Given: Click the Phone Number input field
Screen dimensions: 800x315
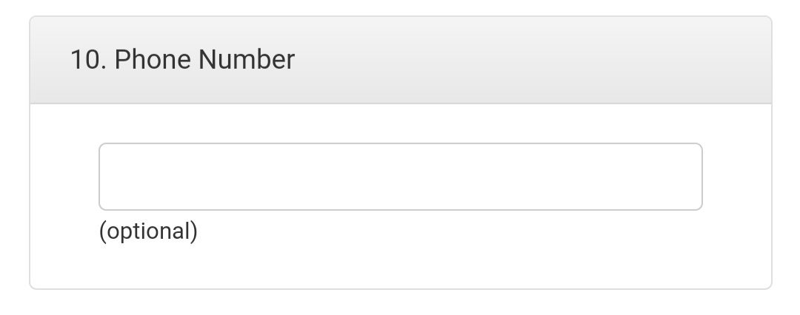Looking at the screenshot, I should (400, 177).
